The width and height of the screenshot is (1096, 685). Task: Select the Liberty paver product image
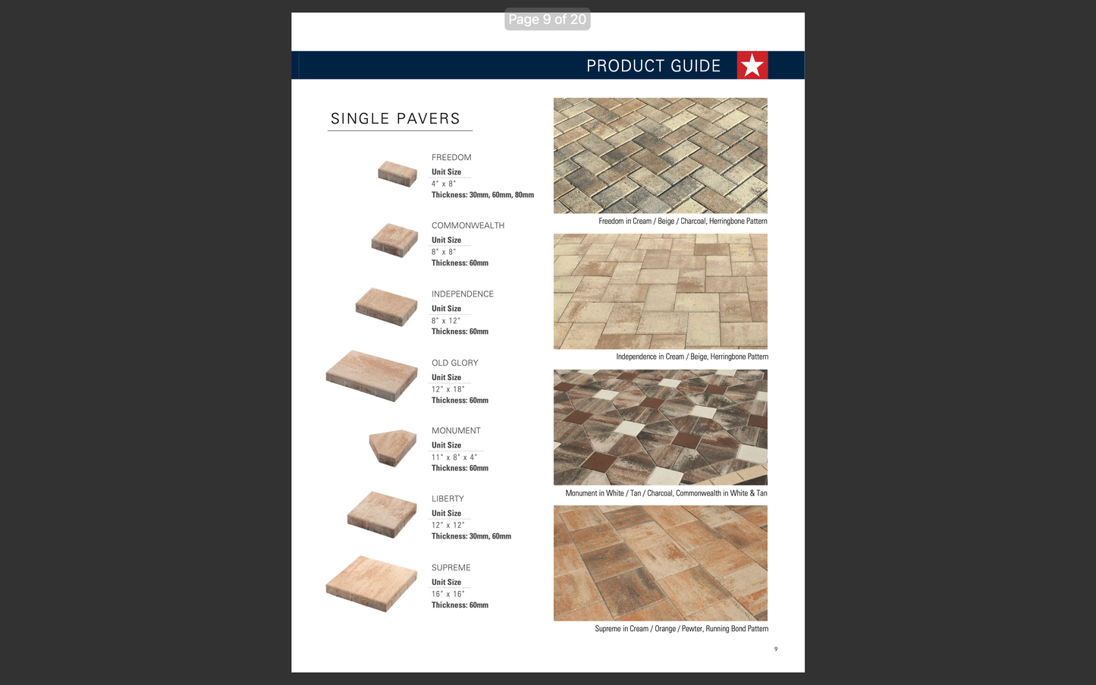[x=382, y=515]
